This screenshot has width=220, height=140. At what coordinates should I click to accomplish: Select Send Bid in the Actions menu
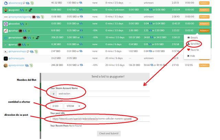194,44
